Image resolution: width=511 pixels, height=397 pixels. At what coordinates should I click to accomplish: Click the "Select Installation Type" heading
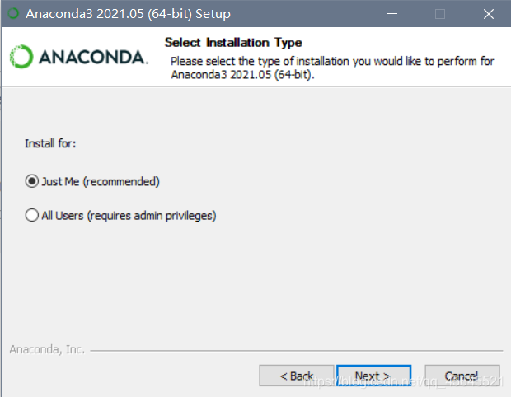[233, 43]
